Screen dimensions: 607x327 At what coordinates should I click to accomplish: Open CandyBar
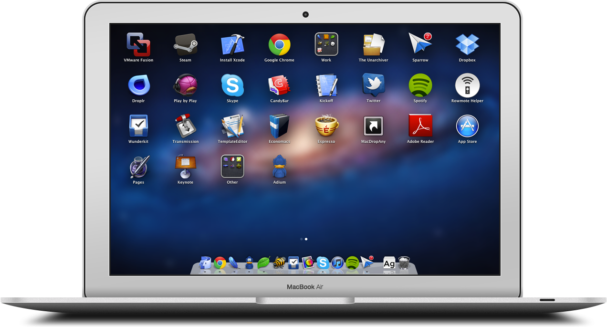[279, 85]
